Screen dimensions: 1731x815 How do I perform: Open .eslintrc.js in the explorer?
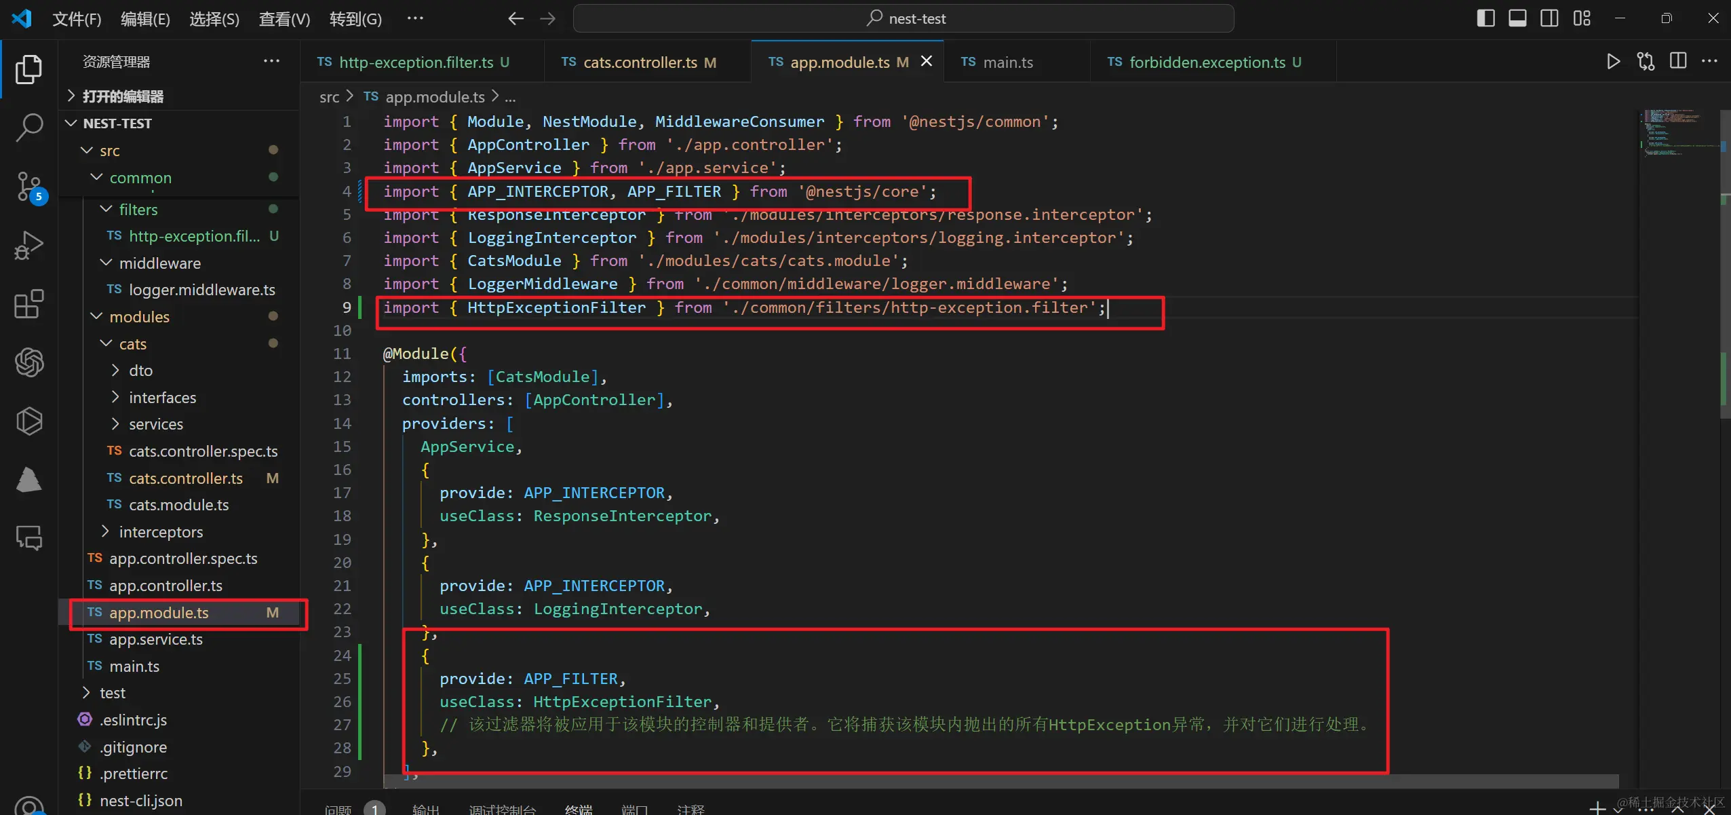click(x=179, y=719)
